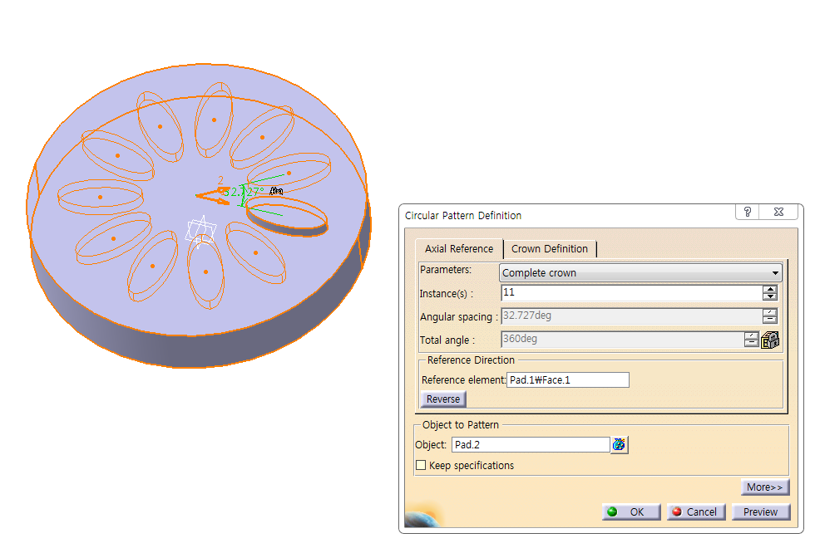
Task: Confirm the pattern with OK
Action: coord(631,512)
